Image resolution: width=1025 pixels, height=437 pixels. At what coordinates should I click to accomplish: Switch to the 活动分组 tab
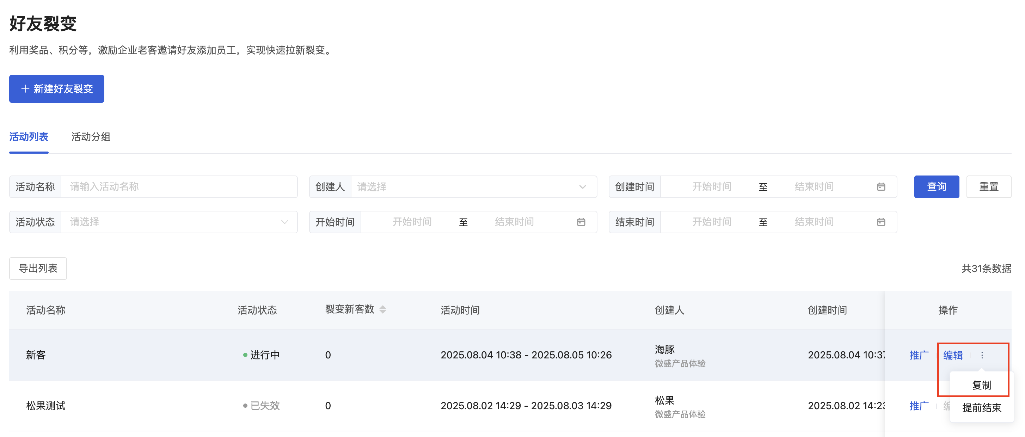click(91, 137)
